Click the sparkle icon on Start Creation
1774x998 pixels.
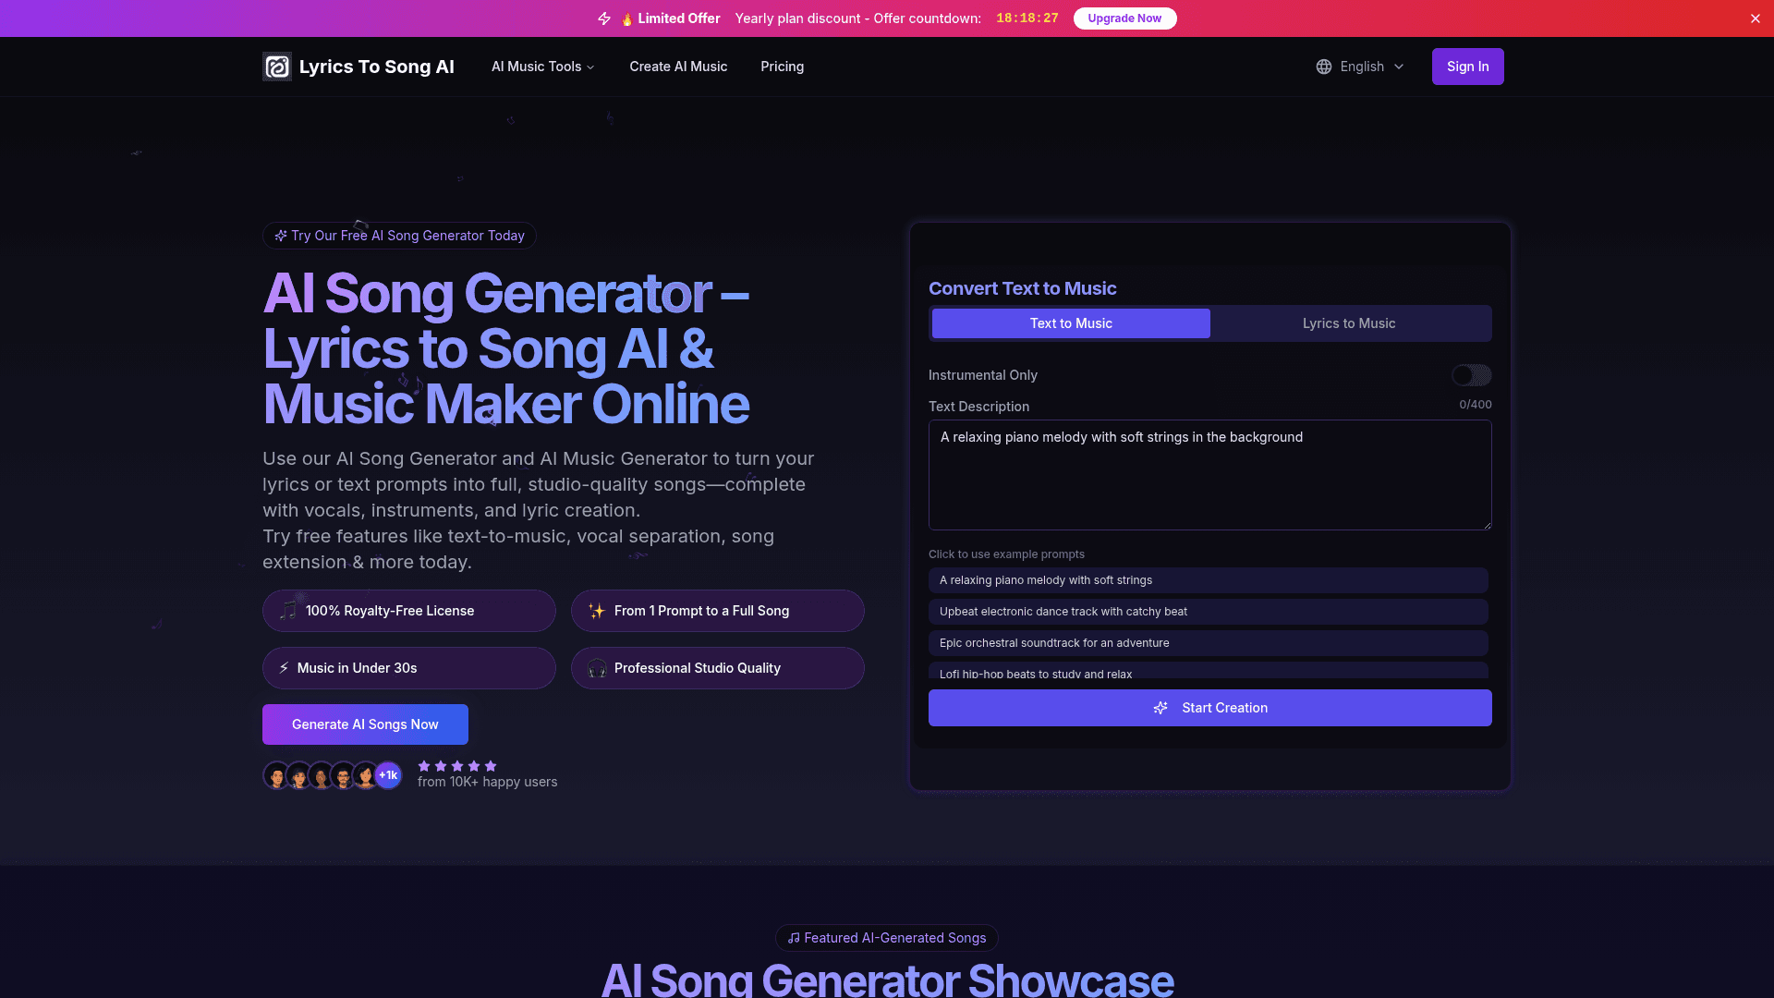click(1160, 708)
